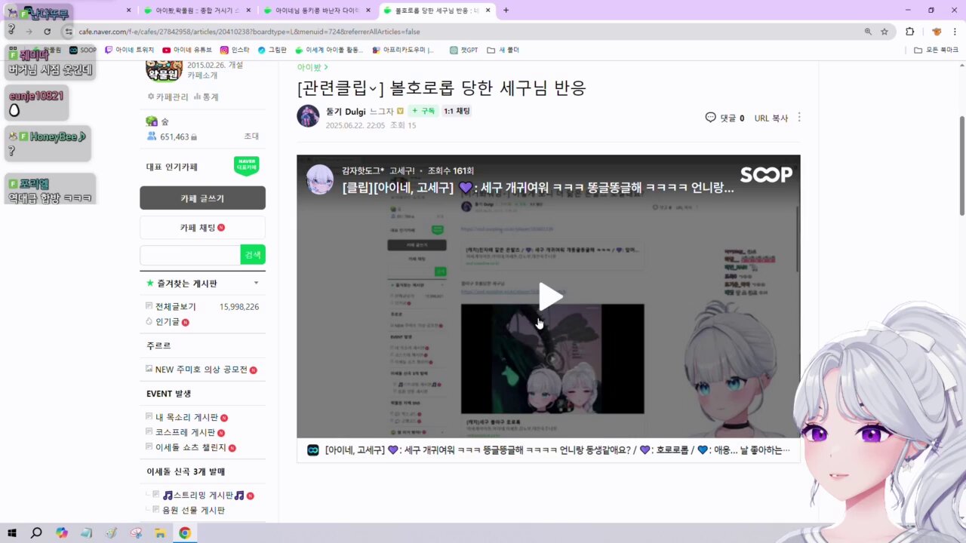The image size is (966, 543).
Task: Open the 인기글 board
Action: pyautogui.click(x=168, y=321)
